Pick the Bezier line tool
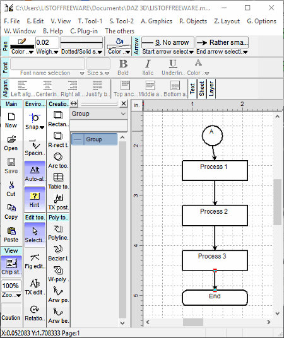This screenshot has height=338, width=284. (58, 253)
